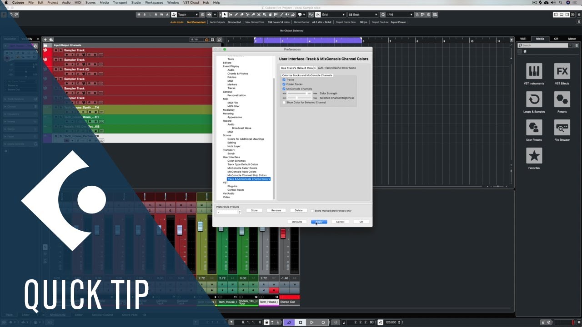Toggle global Solo S state button

(x=145, y=15)
